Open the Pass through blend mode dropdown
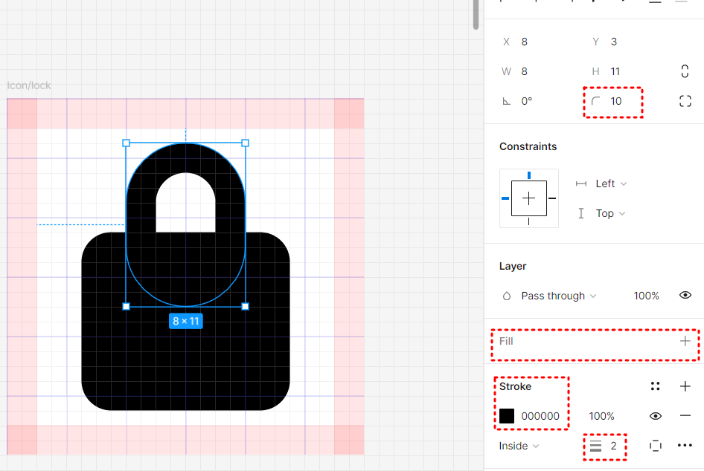The image size is (704, 471). coord(559,296)
